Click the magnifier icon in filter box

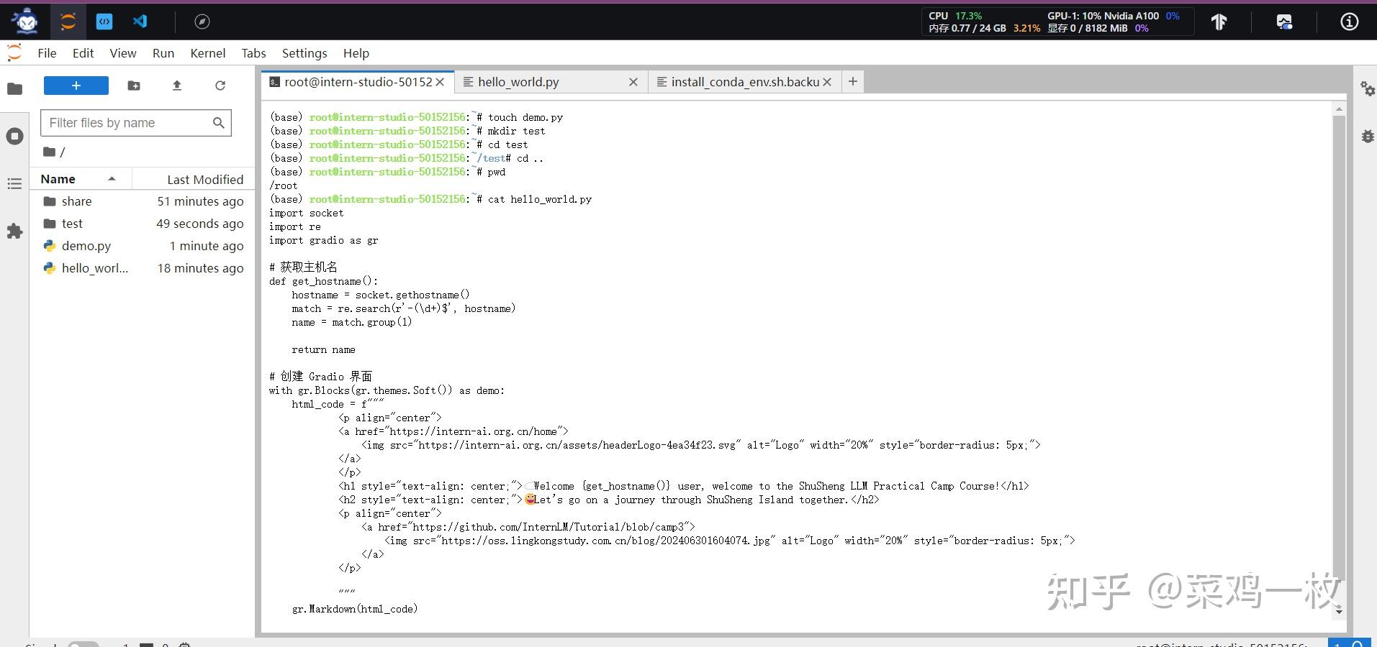pyautogui.click(x=219, y=123)
